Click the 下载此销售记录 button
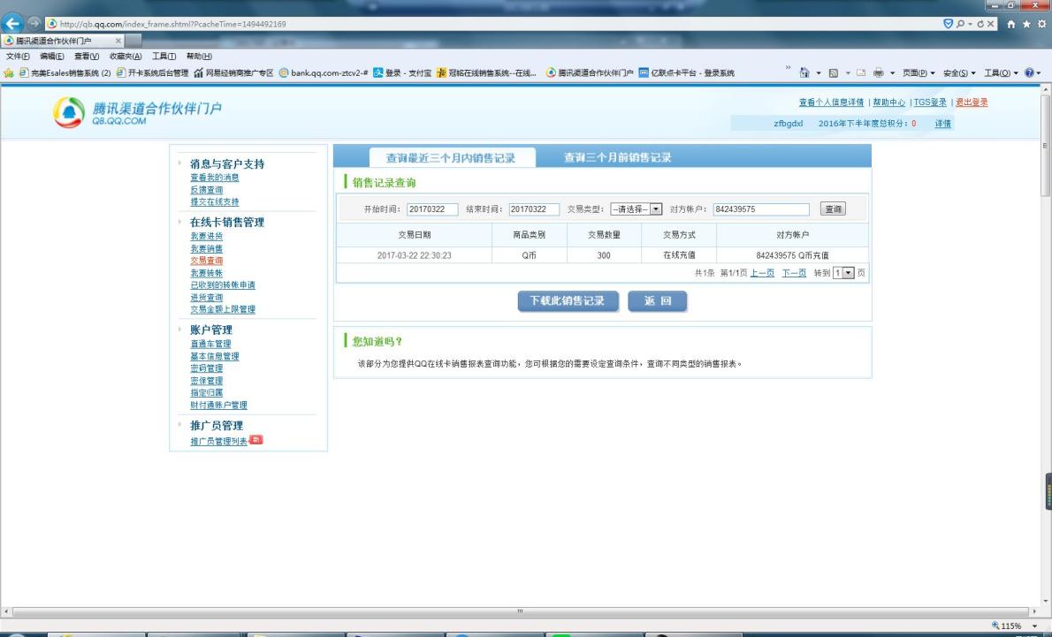 click(567, 301)
